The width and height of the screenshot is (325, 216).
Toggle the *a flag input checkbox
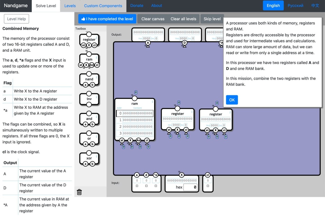(156, 186)
